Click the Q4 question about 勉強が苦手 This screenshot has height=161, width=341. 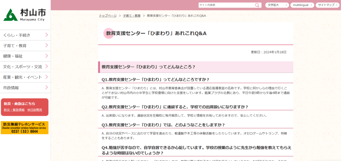196,150
